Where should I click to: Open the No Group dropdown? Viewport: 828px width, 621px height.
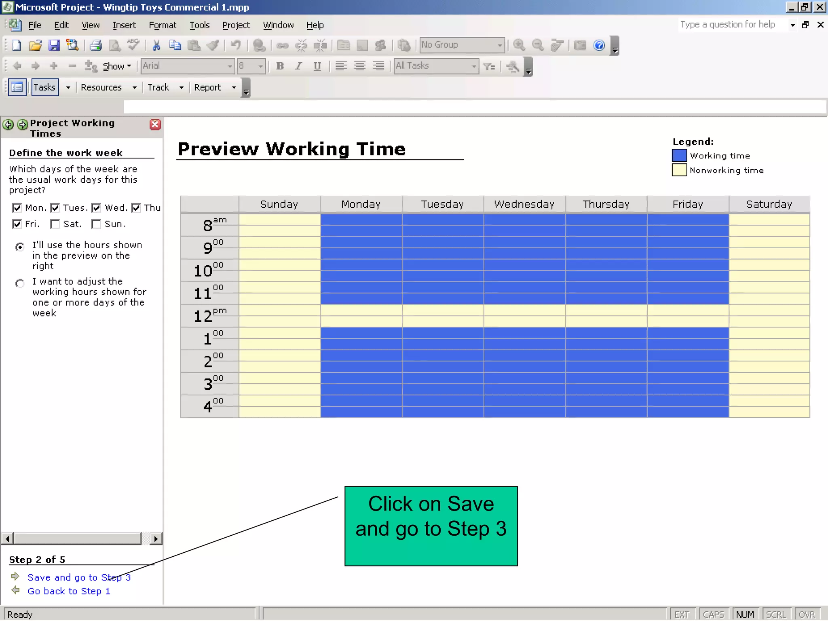point(500,45)
